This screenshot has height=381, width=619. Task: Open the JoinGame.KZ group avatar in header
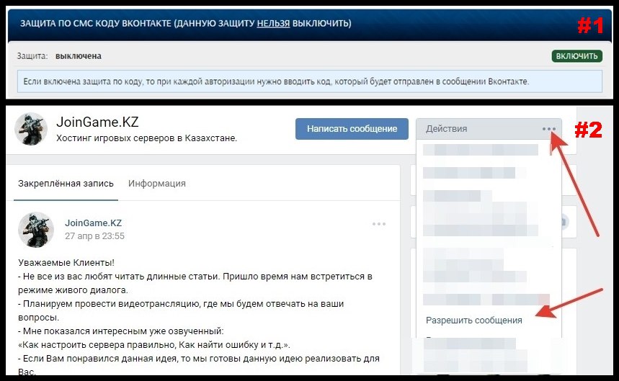pyautogui.click(x=31, y=129)
